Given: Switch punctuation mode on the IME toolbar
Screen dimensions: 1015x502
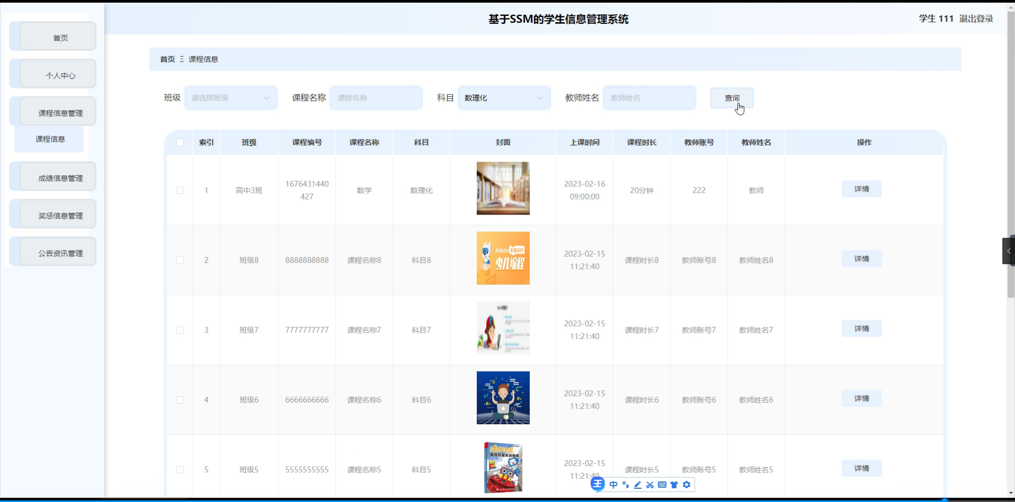Looking at the screenshot, I should [625, 485].
